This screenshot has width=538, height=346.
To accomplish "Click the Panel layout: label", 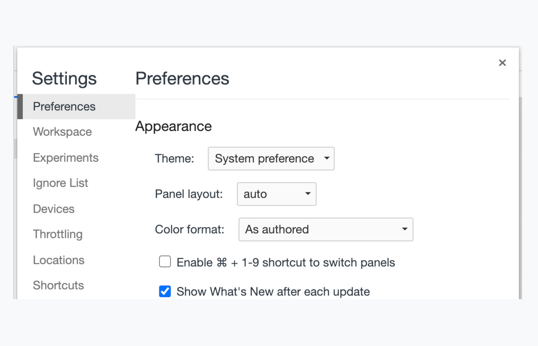I will tap(189, 194).
